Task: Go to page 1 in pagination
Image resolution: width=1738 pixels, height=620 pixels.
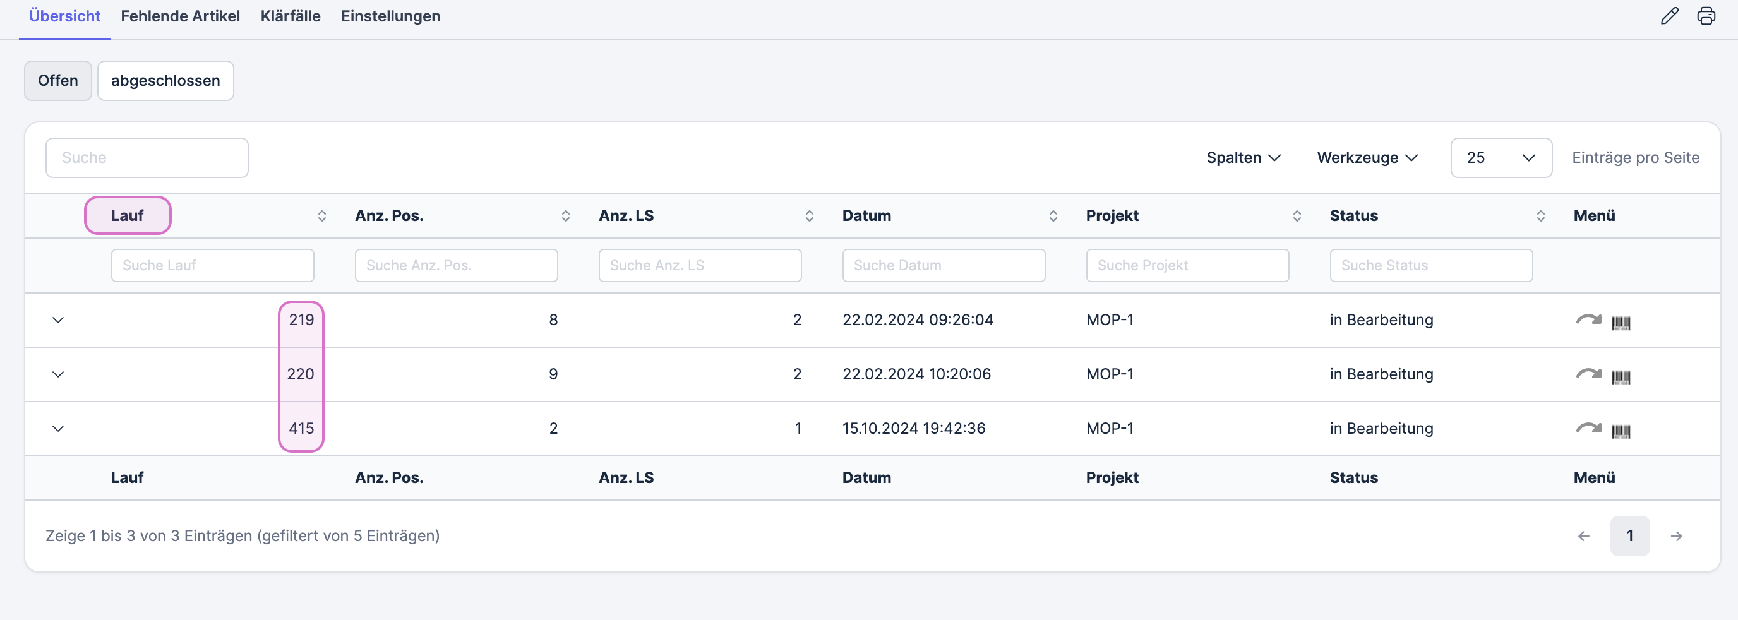Action: tap(1629, 535)
